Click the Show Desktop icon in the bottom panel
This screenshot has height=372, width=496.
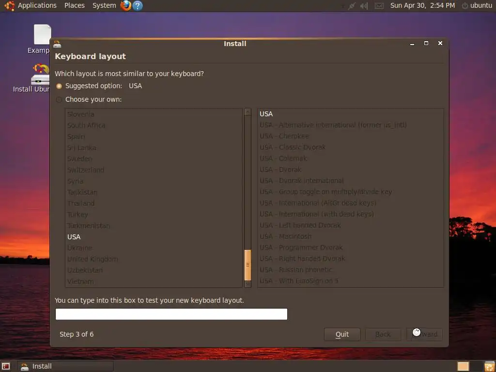[6, 366]
